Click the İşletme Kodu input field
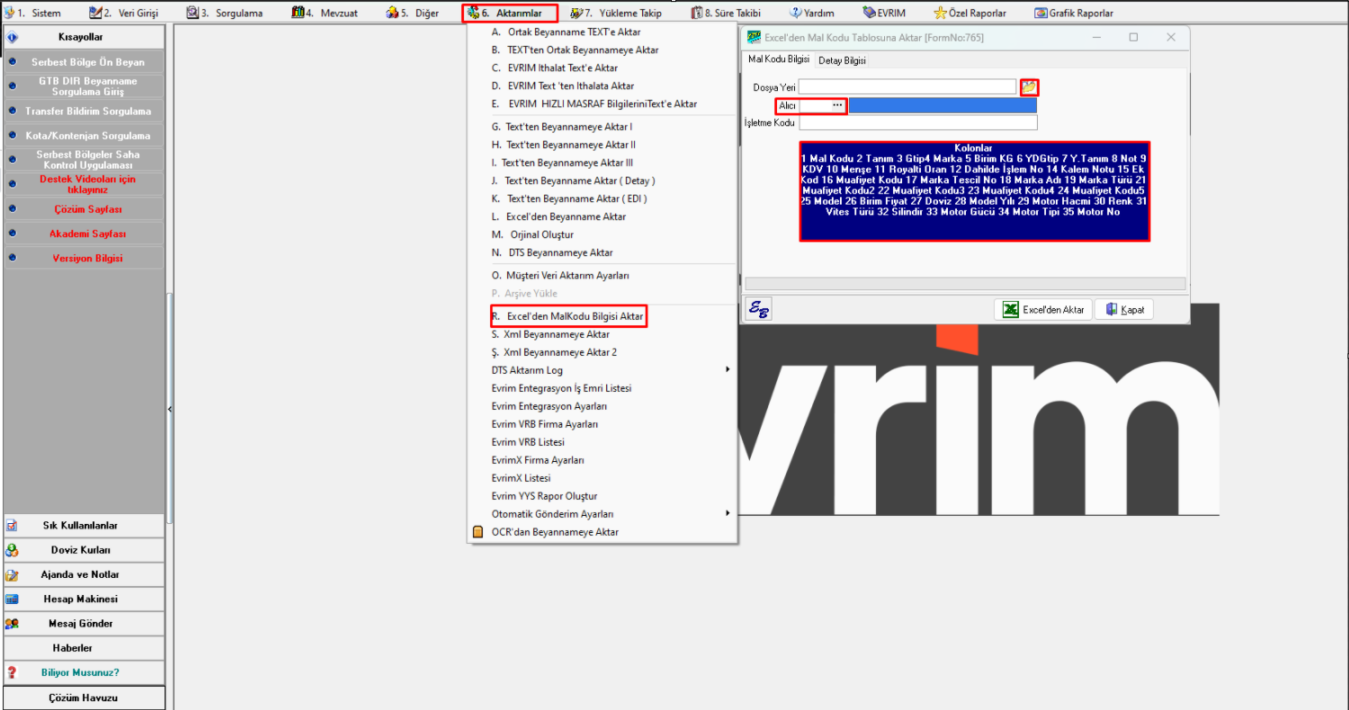 [918, 122]
